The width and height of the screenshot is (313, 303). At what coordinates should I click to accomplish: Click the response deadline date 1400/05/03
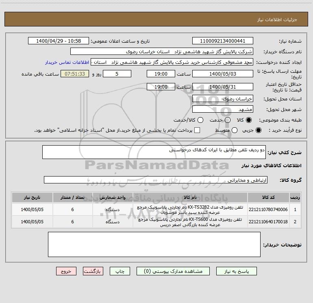click(x=223, y=74)
